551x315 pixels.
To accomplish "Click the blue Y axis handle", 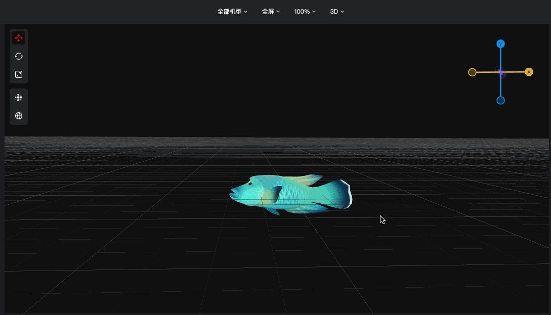I will tap(500, 44).
